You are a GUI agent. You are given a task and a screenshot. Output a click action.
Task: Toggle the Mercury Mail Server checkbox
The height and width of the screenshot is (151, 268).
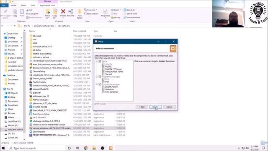click(103, 72)
